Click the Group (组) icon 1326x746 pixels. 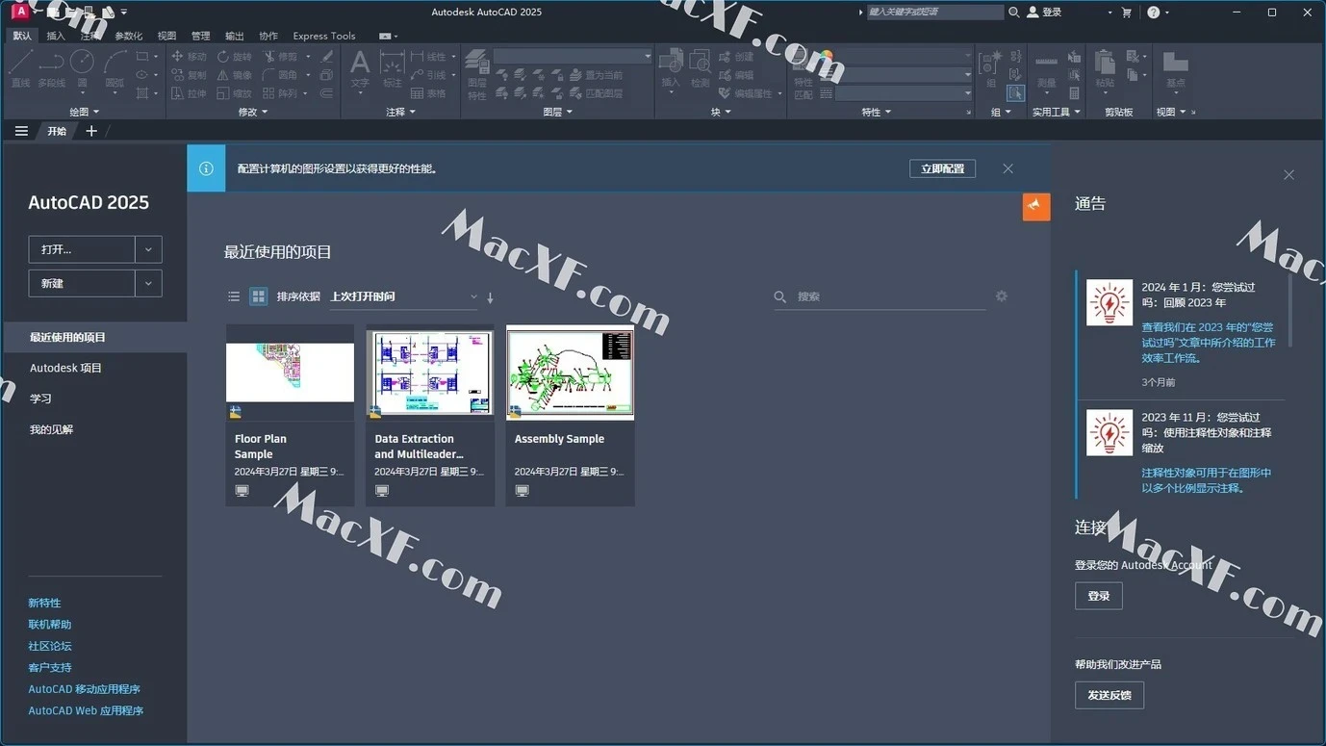[x=990, y=69]
